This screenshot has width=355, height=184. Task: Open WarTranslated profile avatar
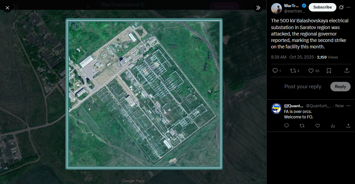pyautogui.click(x=276, y=8)
